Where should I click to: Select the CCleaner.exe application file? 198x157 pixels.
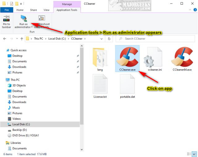tap(127, 59)
